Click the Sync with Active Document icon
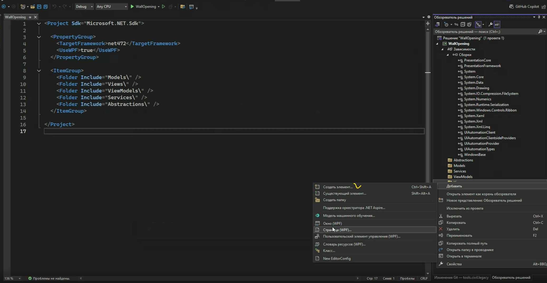547x283 pixels. pos(456,24)
